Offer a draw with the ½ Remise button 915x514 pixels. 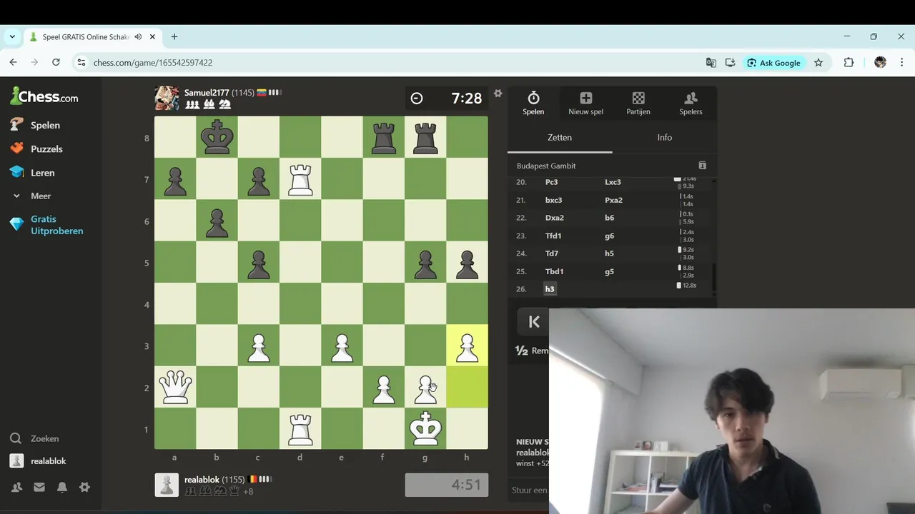[x=531, y=351]
